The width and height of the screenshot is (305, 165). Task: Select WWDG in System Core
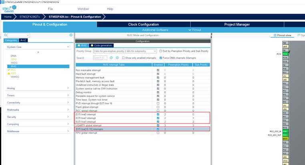tap(15, 77)
